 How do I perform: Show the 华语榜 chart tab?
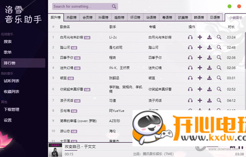coord(151,17)
